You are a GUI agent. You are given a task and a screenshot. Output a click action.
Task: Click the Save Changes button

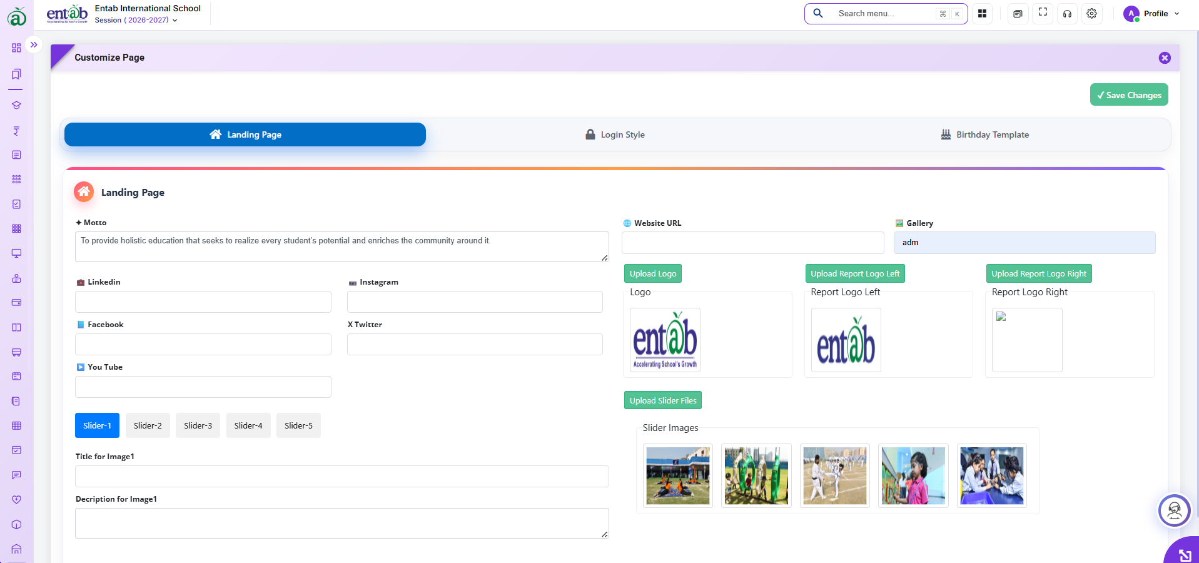[x=1129, y=94]
